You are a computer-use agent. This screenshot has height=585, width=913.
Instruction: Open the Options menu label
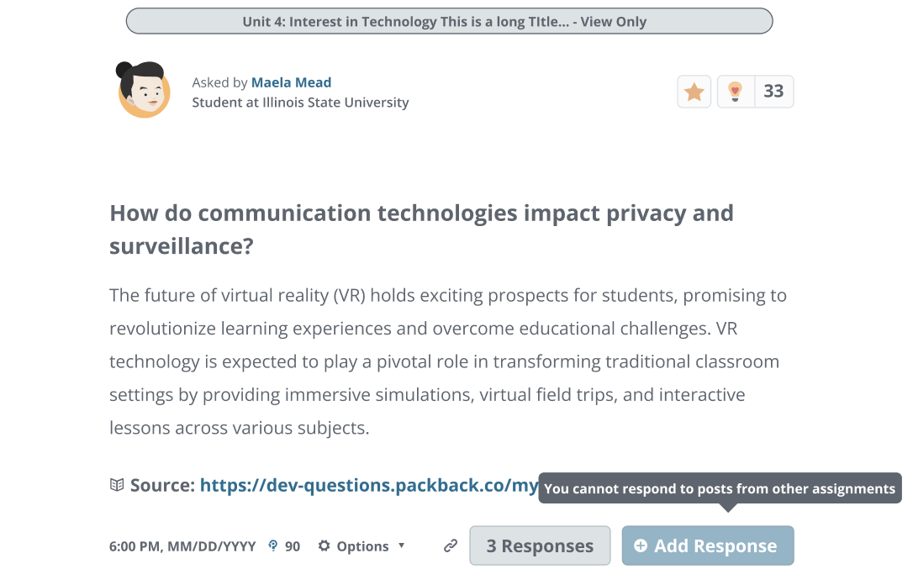362,546
